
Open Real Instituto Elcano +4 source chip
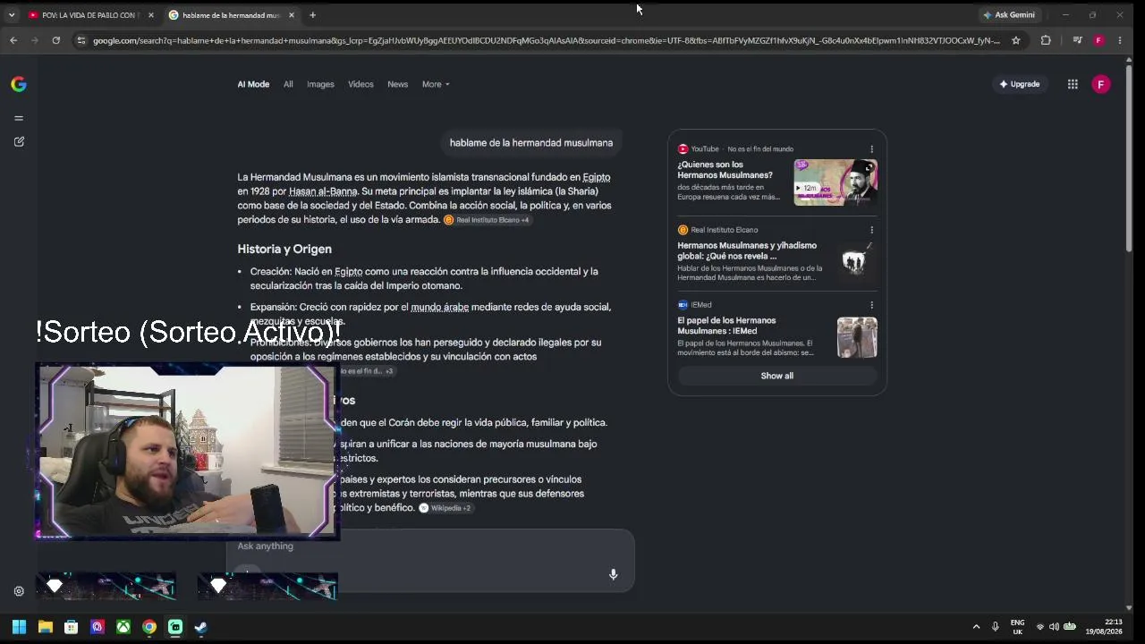click(488, 220)
